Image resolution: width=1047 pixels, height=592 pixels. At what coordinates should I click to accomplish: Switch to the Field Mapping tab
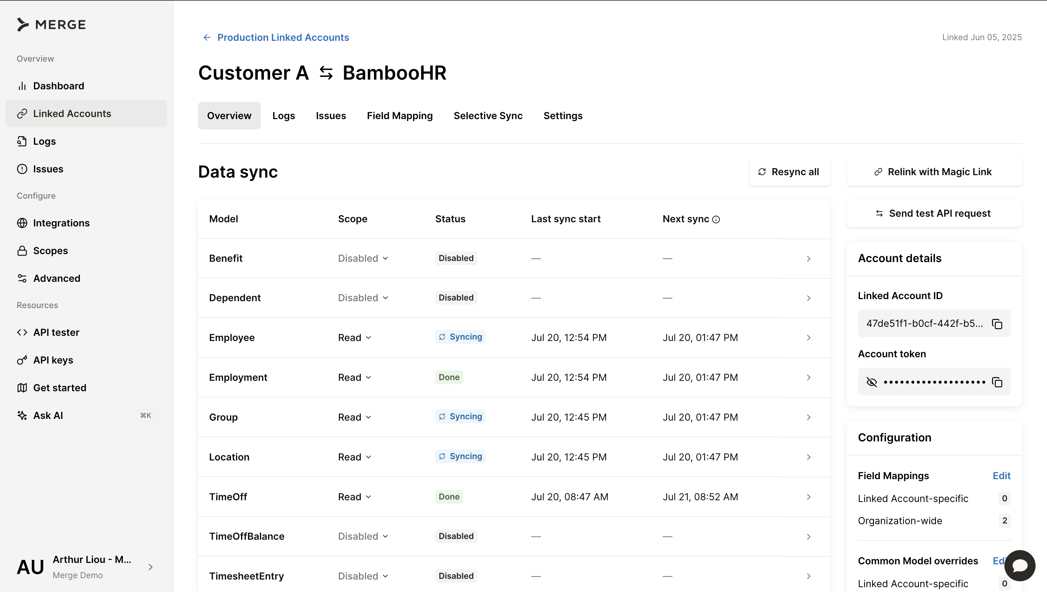400,116
